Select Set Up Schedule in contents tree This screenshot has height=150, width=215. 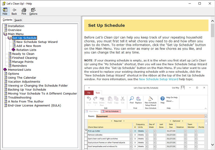(24, 38)
